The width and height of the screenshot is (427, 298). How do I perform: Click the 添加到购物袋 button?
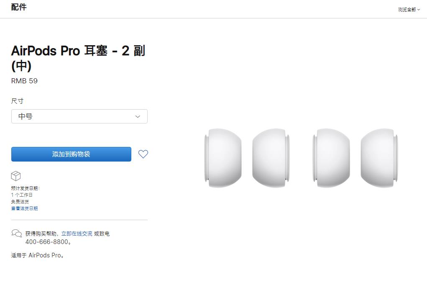pos(71,154)
